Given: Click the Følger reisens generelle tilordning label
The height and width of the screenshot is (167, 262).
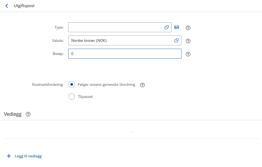Looking at the screenshot, I should pyautogui.click(x=107, y=84).
